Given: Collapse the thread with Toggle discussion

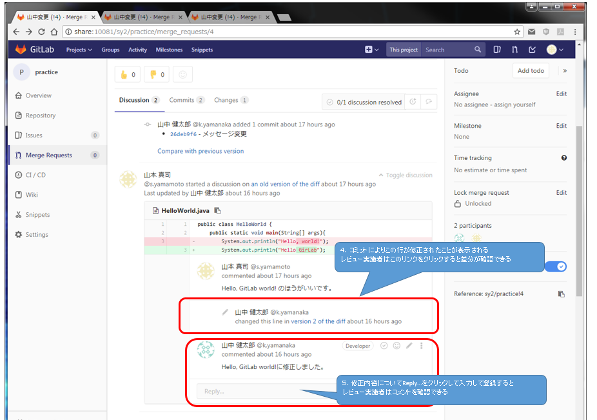Looking at the screenshot, I should pos(406,175).
